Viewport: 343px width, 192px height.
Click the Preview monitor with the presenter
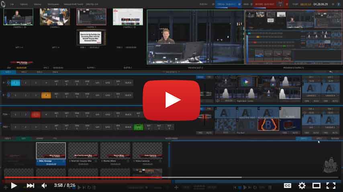196,37
